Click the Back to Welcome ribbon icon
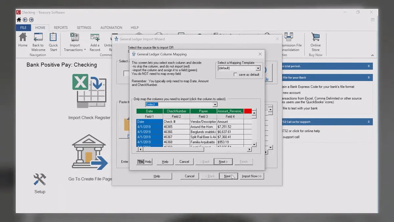Screen dimensions: 394x222 [x=38, y=42]
